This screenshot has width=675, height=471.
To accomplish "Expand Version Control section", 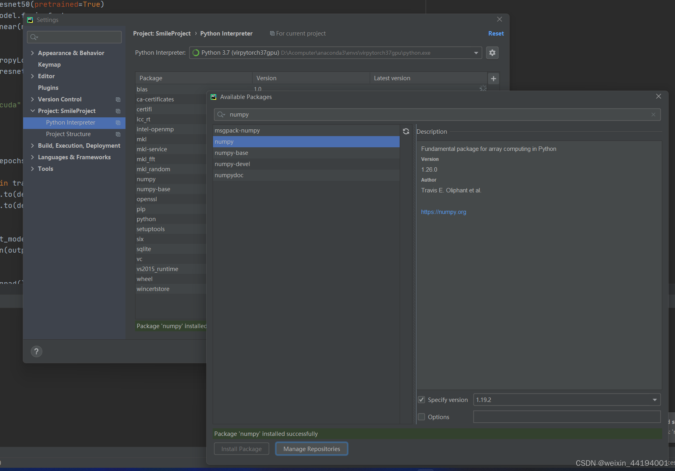I will [32, 99].
